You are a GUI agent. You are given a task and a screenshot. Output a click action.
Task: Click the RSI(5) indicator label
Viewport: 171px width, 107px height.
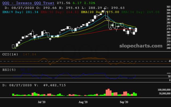coord(9,70)
